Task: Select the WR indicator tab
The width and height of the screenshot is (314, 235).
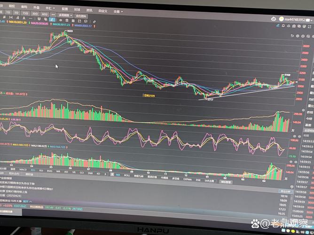Action: (58, 172)
